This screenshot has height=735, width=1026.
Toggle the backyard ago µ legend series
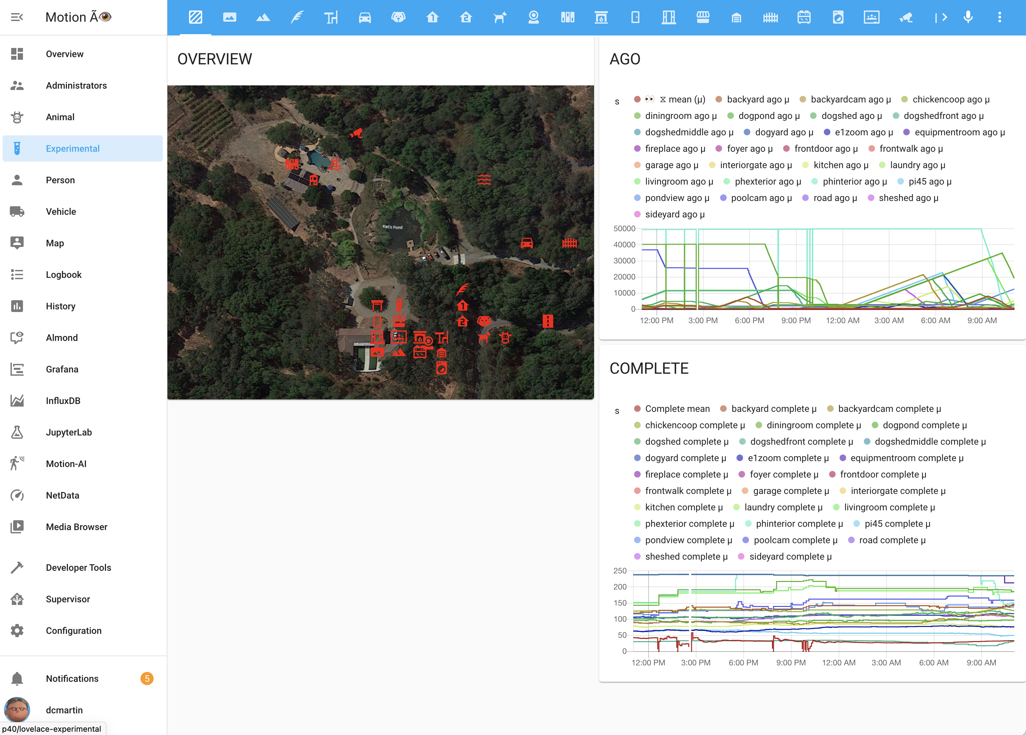pos(758,100)
